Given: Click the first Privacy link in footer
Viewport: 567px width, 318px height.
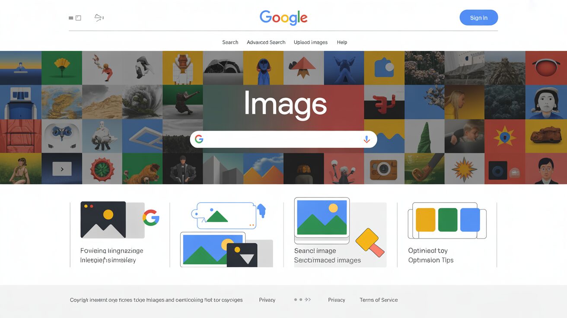Looking at the screenshot, I should [x=267, y=300].
